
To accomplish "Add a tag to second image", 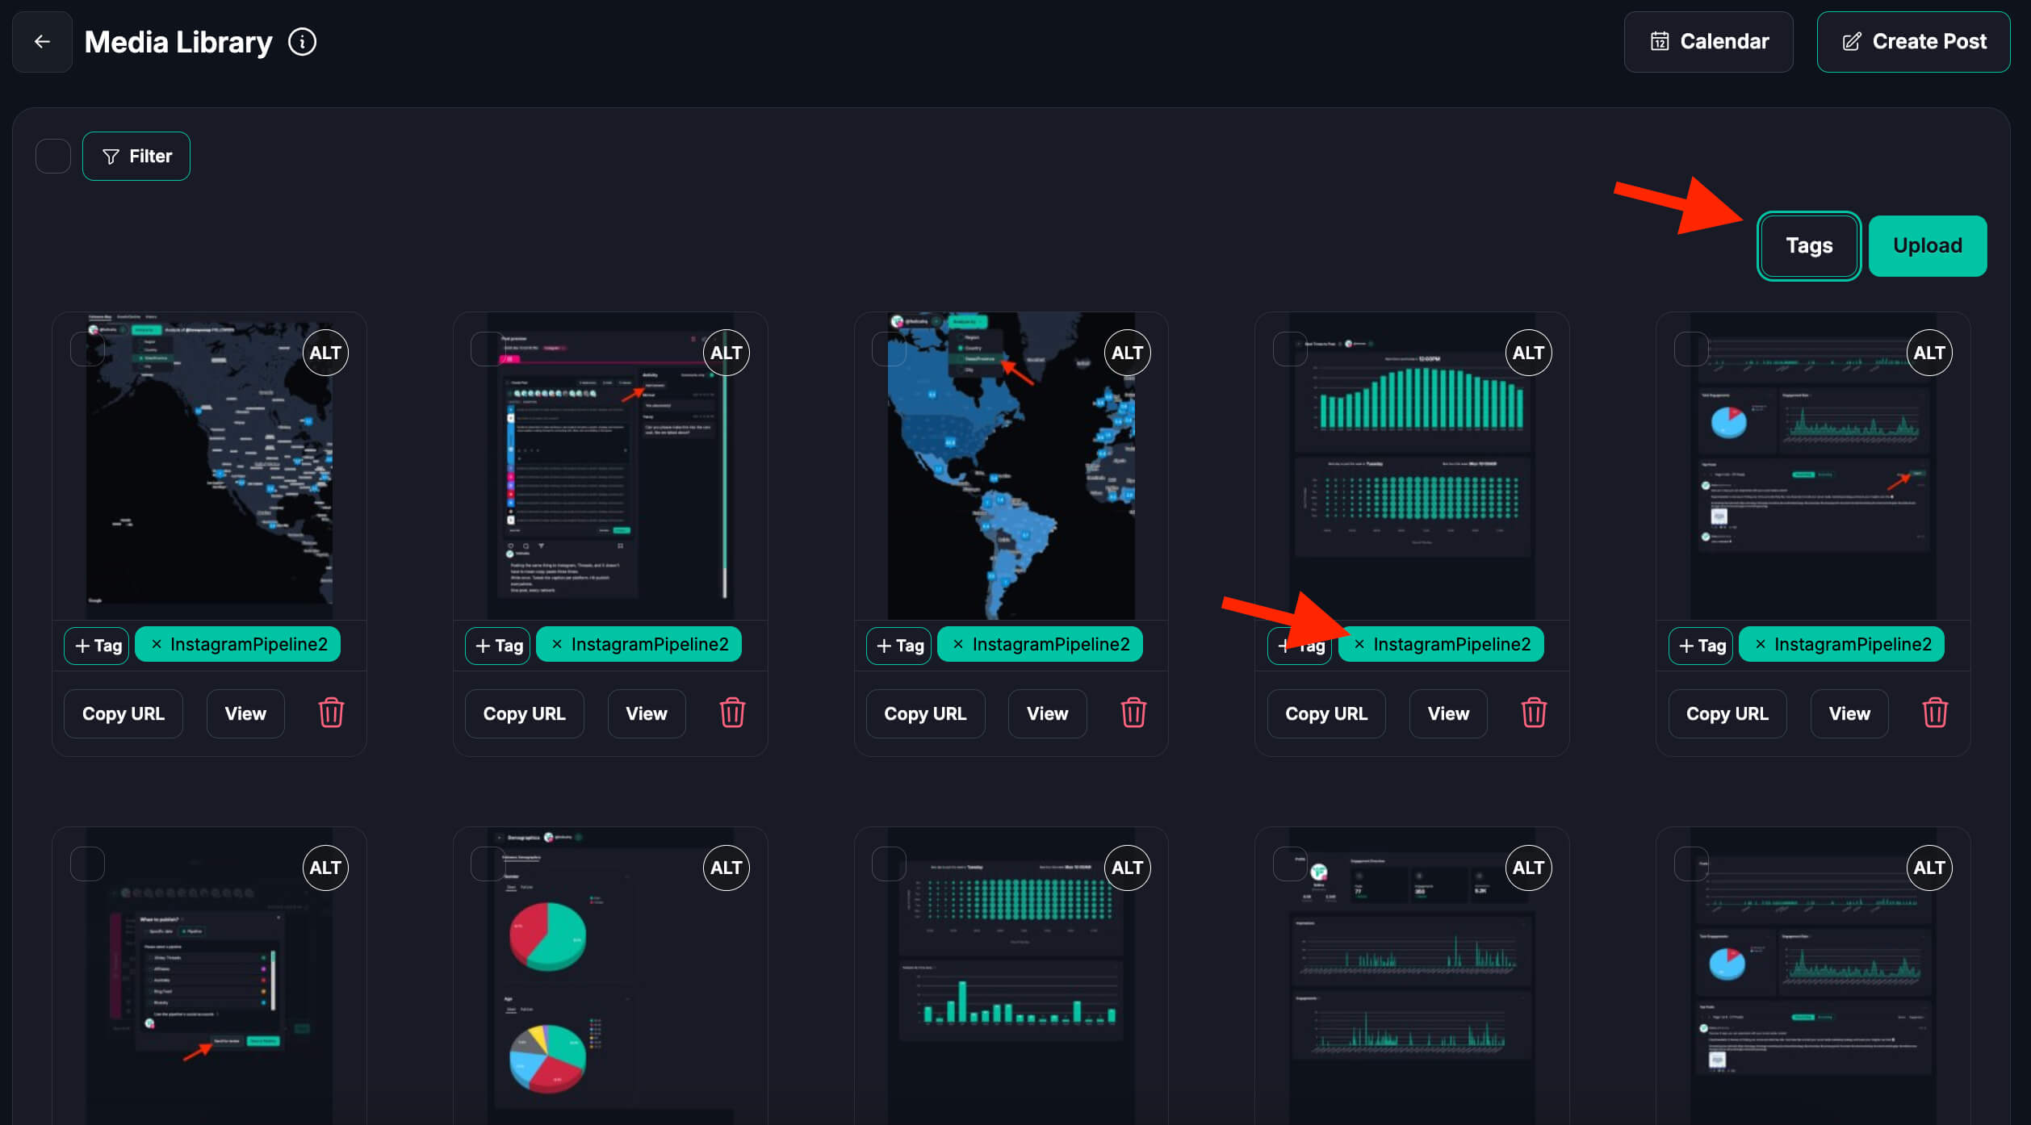I will (498, 646).
